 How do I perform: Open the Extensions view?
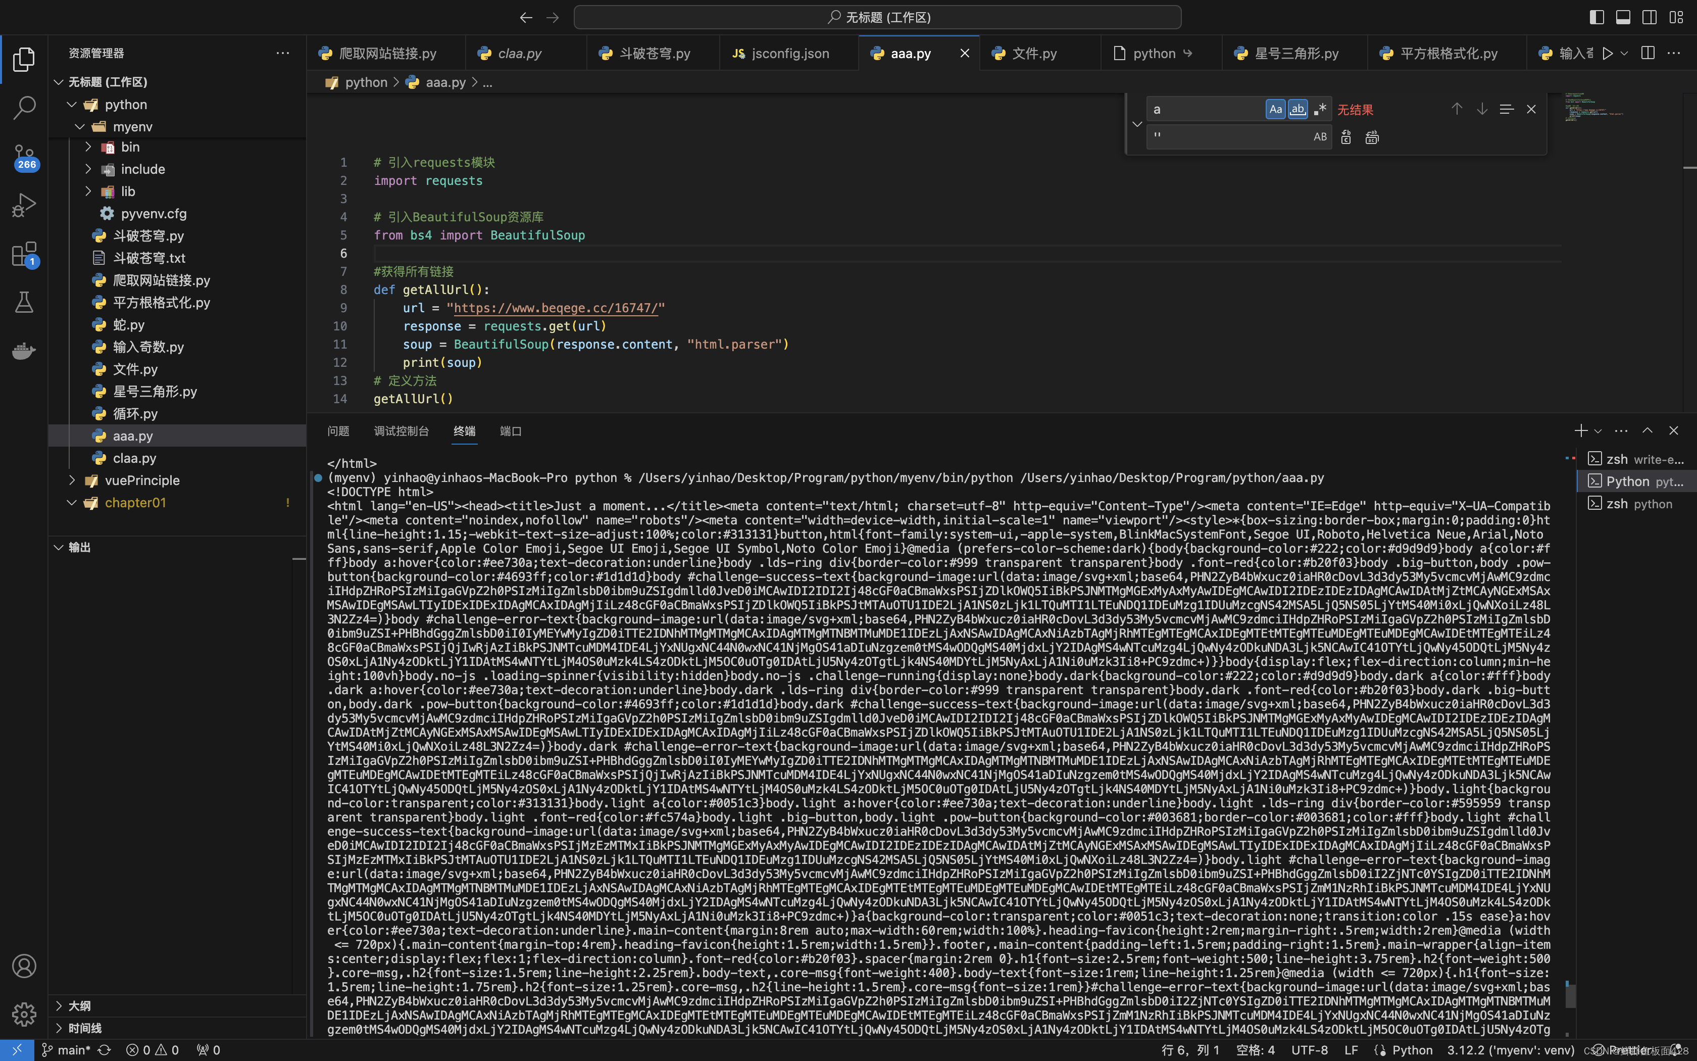pyautogui.click(x=24, y=254)
